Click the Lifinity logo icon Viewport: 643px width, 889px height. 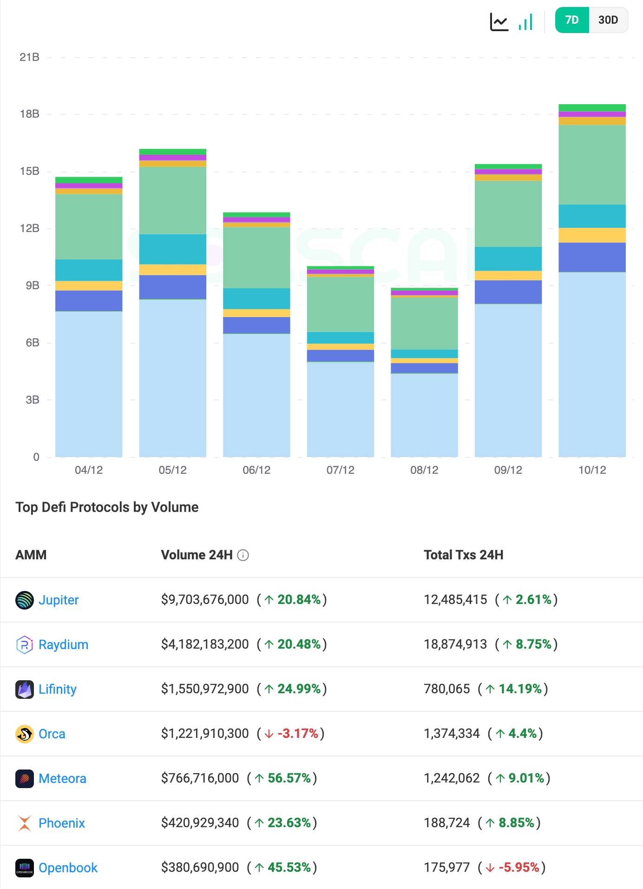pos(25,690)
